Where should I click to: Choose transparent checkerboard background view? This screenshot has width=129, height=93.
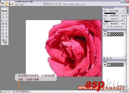click(x=17, y=92)
